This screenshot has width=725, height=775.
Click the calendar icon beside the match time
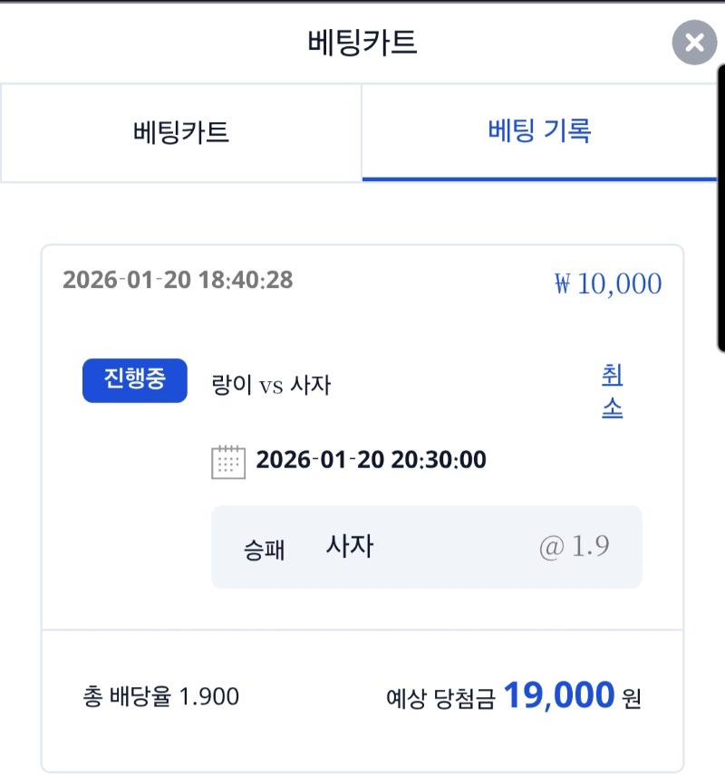(228, 461)
